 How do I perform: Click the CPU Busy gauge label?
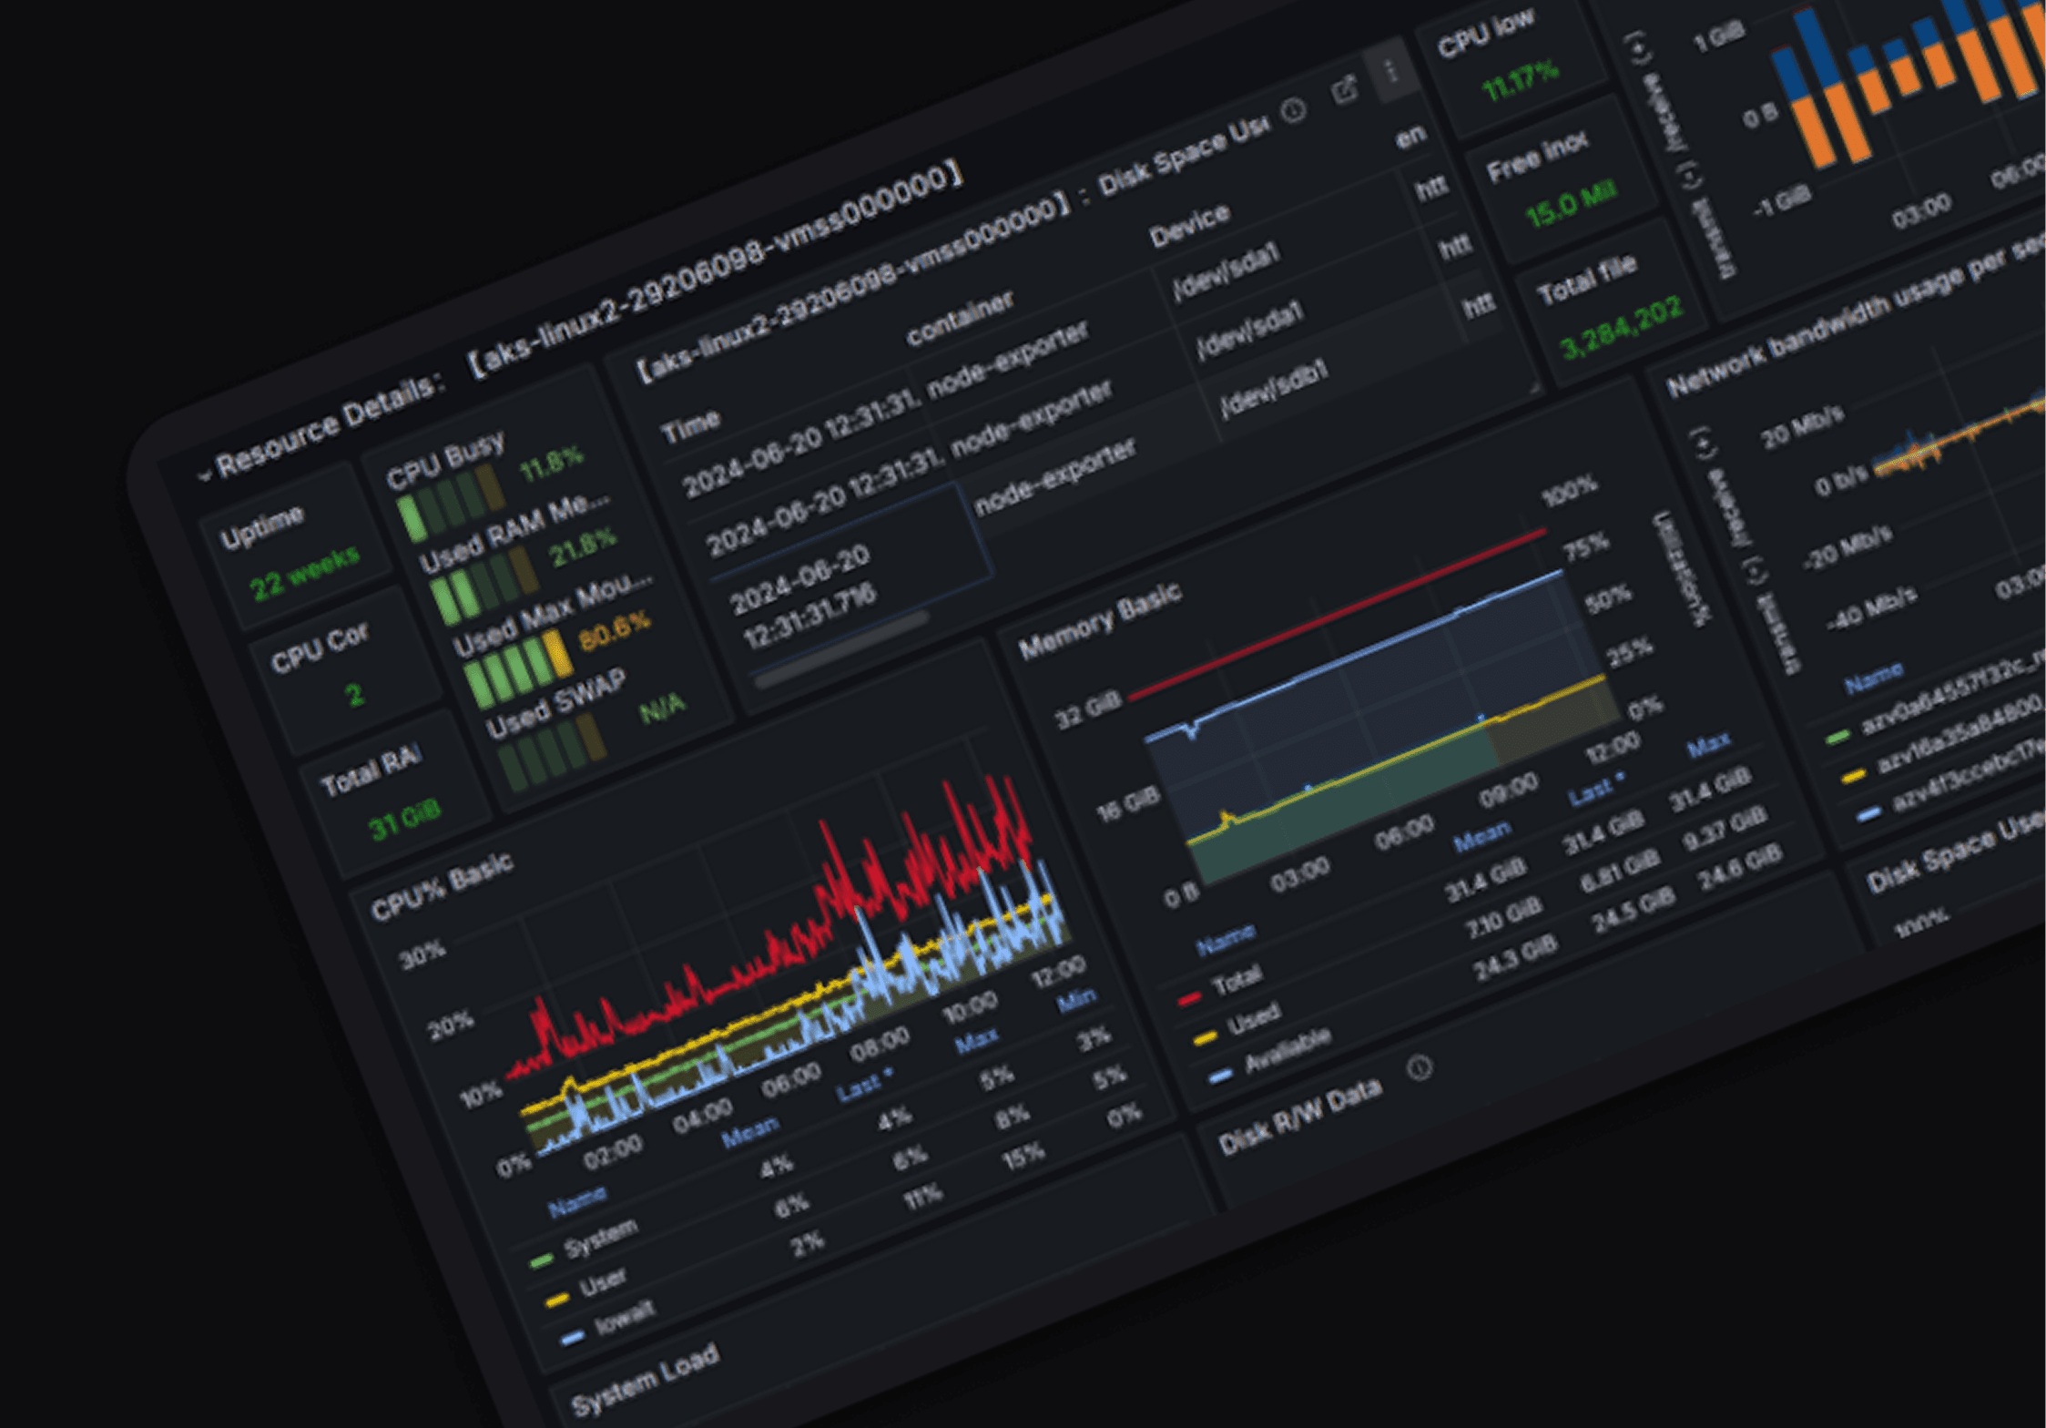click(445, 459)
